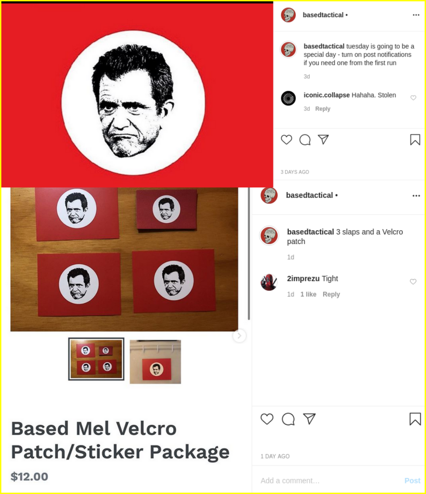This screenshot has height=494, width=426.
Task: Select the single hanging patch thumbnail
Action: 155,362
